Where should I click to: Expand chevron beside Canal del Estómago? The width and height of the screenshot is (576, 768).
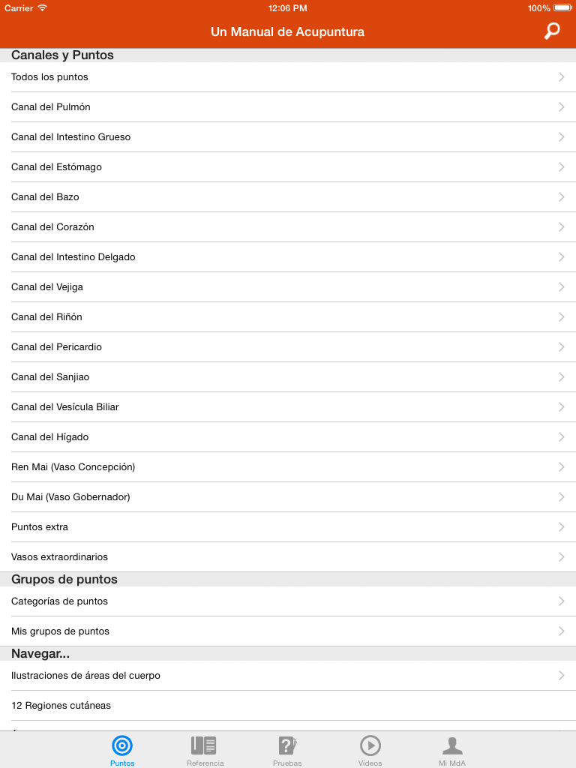[x=562, y=167]
